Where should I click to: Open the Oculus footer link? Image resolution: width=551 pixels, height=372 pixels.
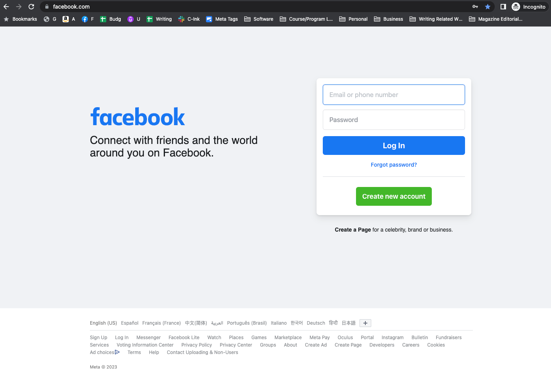345,338
